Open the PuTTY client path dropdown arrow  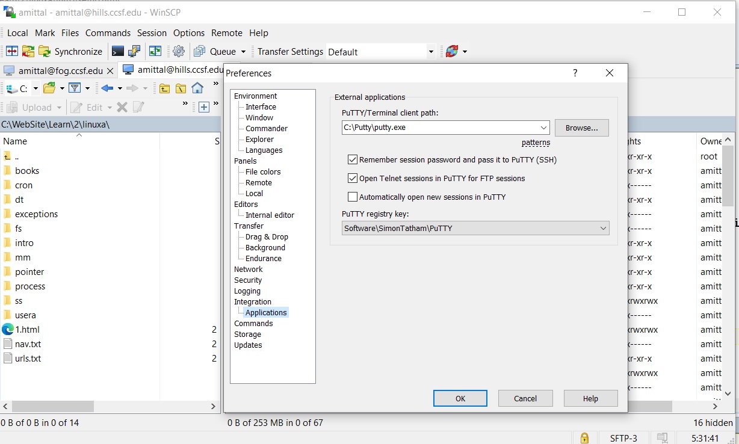click(x=543, y=128)
